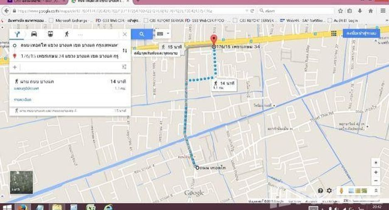Screen dimensions: 389x210
Task: Open the imagery thumbnails strip
Action: click(x=357, y=190)
